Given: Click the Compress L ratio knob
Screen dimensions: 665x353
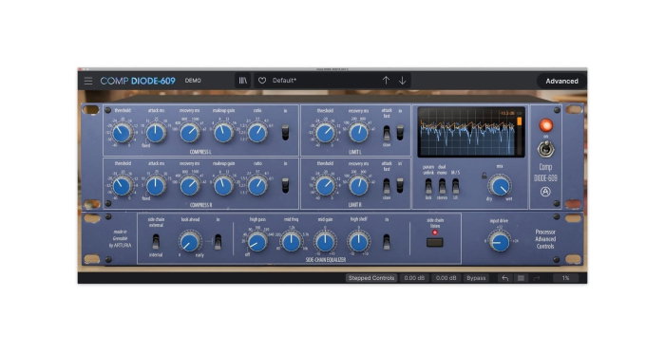Looking at the screenshot, I should point(257,133).
